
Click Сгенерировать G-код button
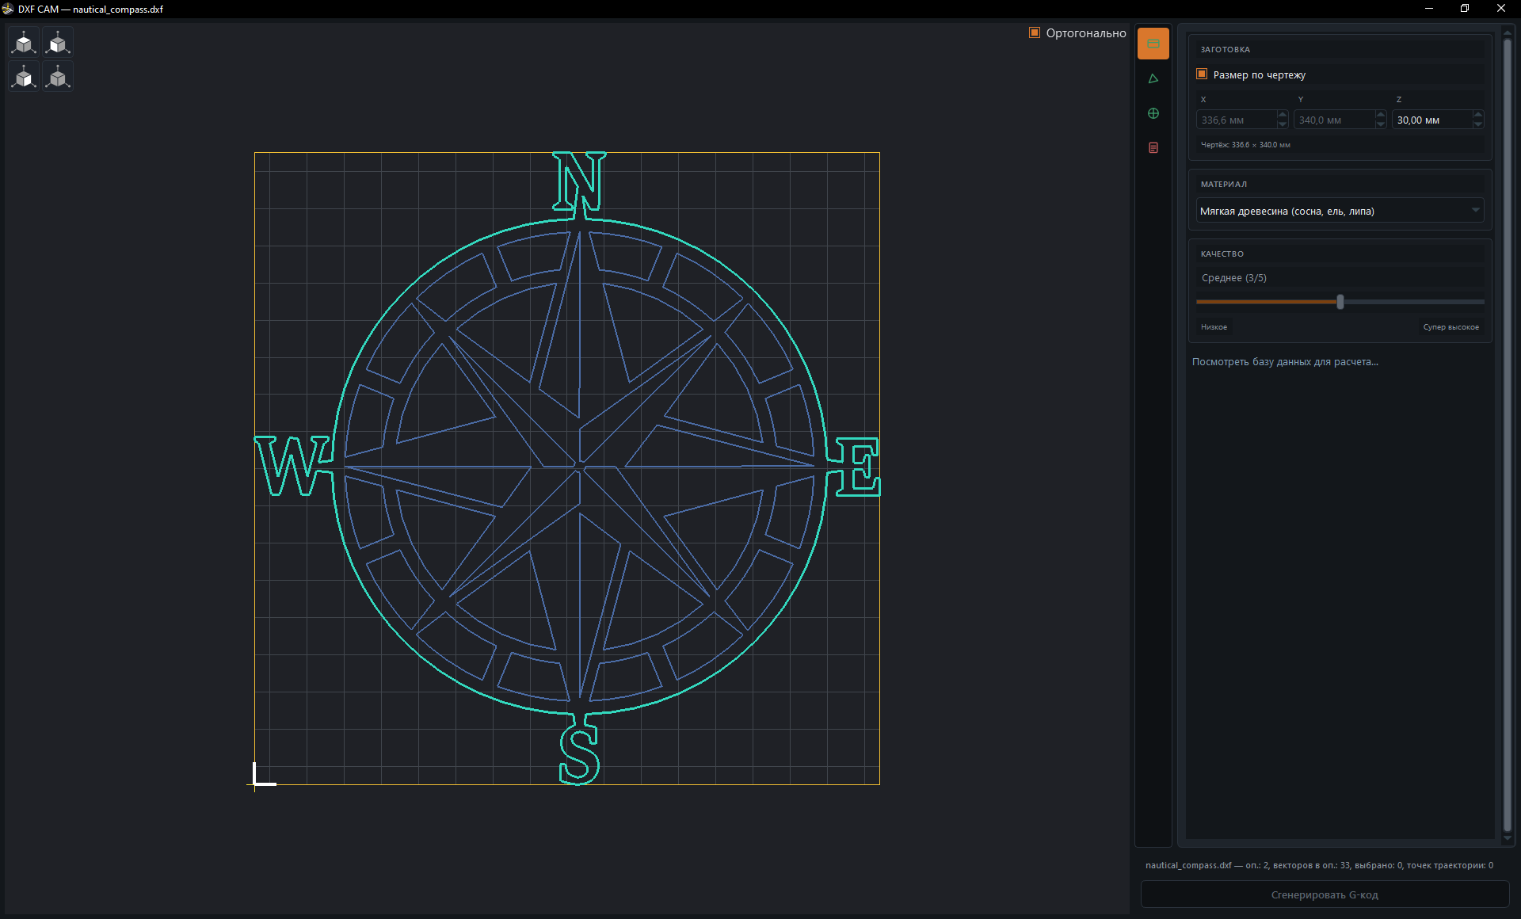tap(1325, 894)
